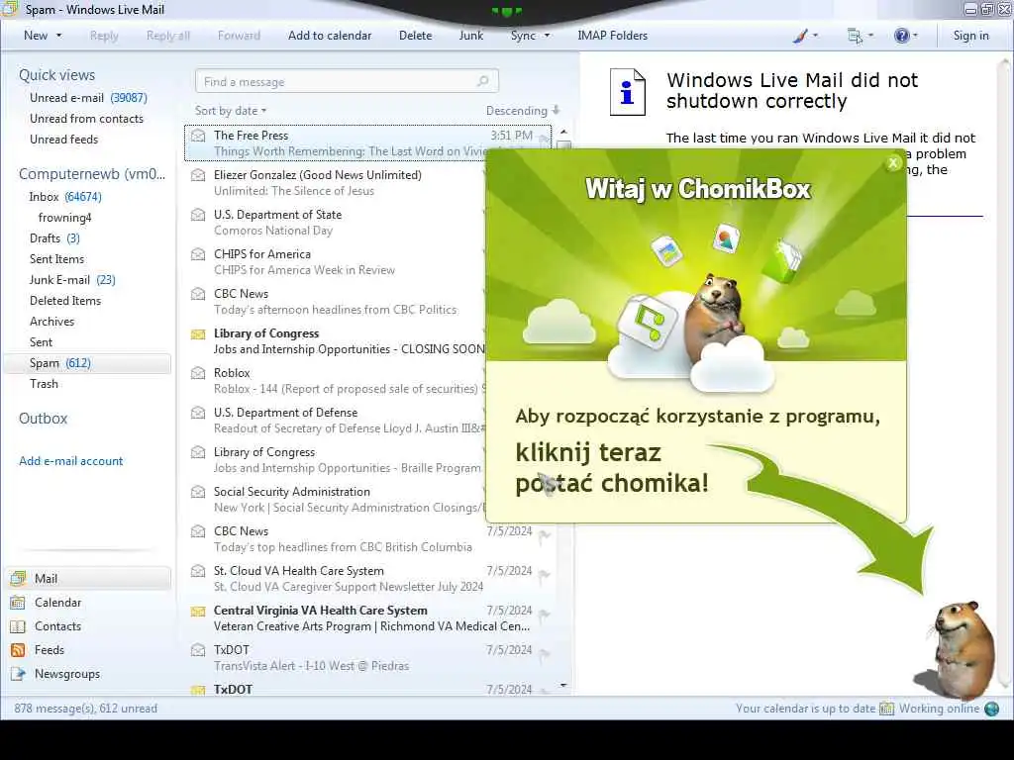
Task: Close the ChomikBox welcome popup
Action: click(x=893, y=163)
